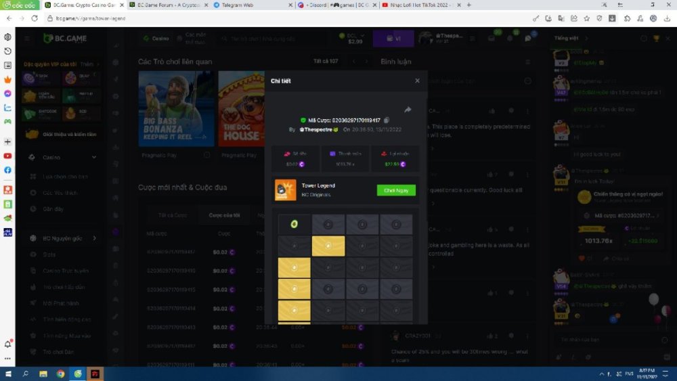Bookmark the page with star icon
This screenshot has height=381, width=677.
(x=586, y=18)
